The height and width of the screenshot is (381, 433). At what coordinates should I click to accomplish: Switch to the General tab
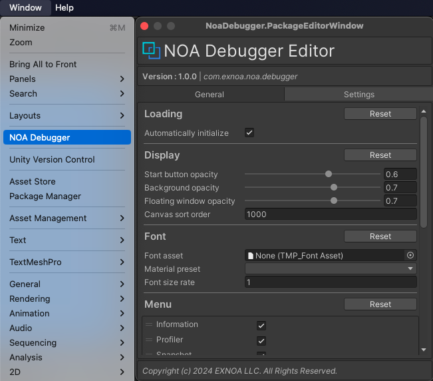(x=210, y=95)
